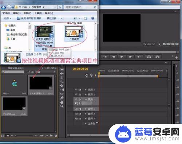Click the Project panel search field
The height and width of the screenshot is (144, 182).
pos(13,72)
